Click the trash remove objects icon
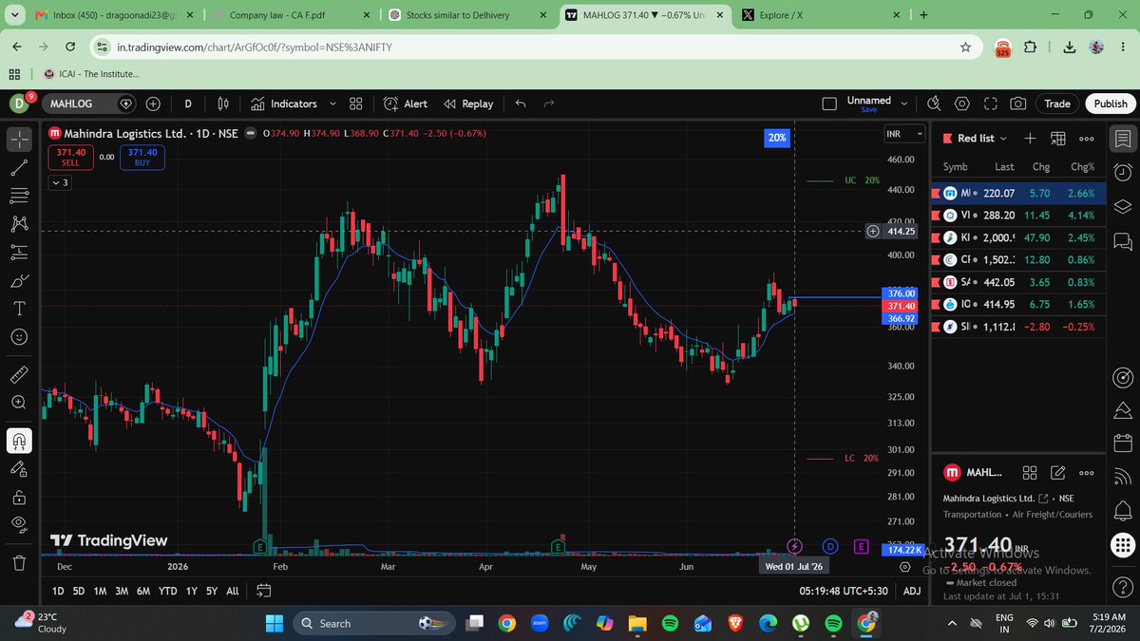Screen dimensions: 1140x641 [x=19, y=562]
